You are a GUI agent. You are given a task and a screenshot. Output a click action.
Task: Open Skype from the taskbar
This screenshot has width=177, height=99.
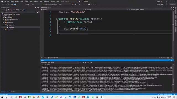click(x=88, y=97)
